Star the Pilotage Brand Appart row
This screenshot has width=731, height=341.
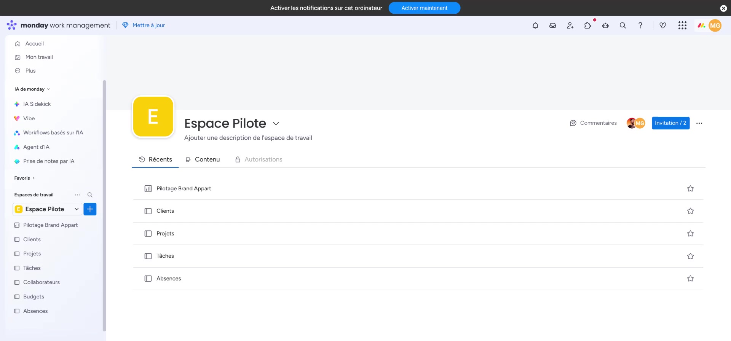point(690,189)
